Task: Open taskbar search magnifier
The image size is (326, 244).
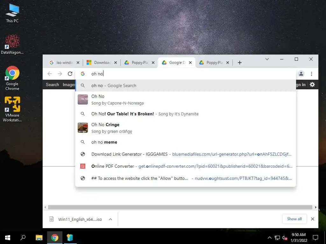Action: 23,238
